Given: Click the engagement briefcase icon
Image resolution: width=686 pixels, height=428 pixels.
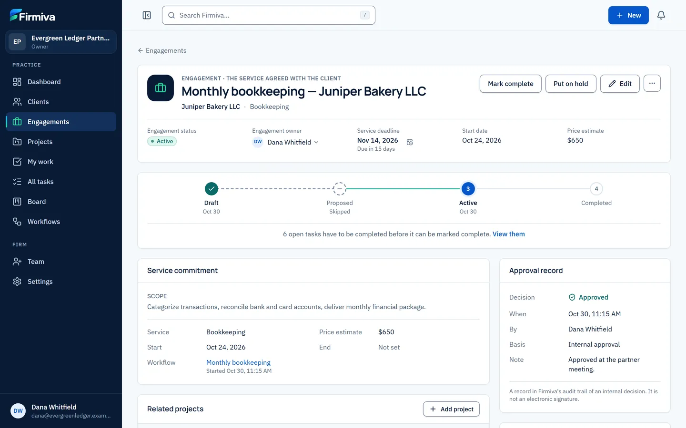Looking at the screenshot, I should pyautogui.click(x=161, y=88).
